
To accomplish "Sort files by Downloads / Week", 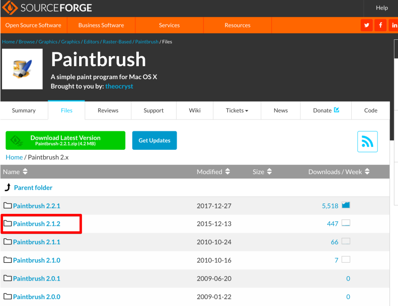I will (339, 172).
